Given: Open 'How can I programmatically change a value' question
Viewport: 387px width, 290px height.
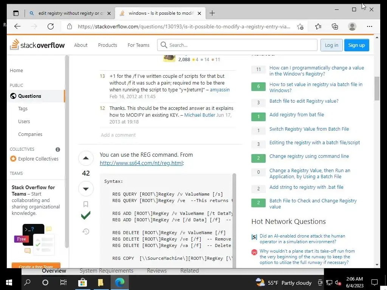Looking at the screenshot, I should (317, 71).
